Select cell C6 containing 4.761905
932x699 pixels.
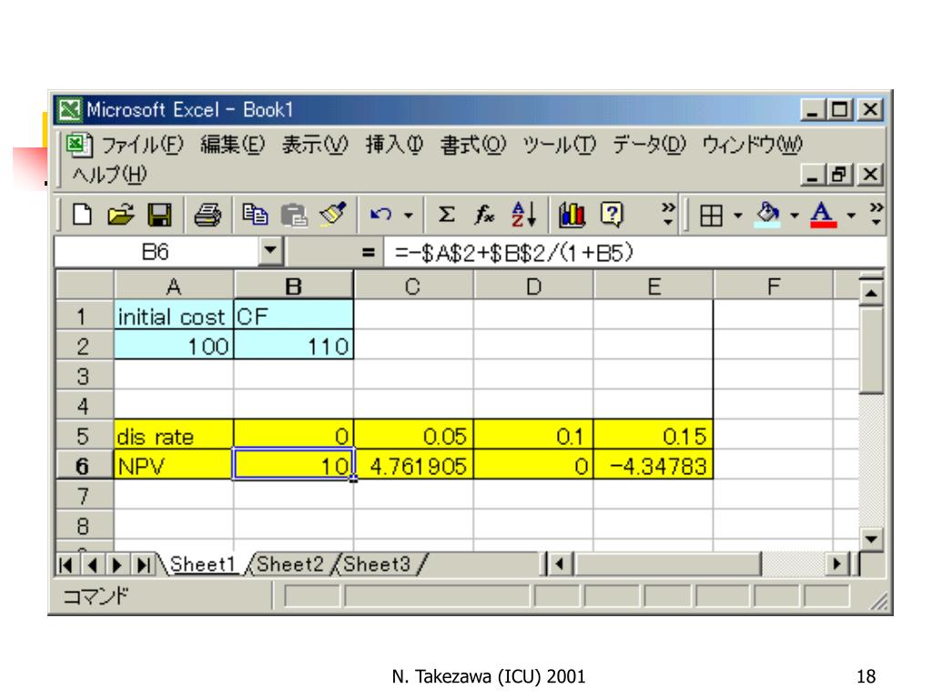(x=413, y=467)
